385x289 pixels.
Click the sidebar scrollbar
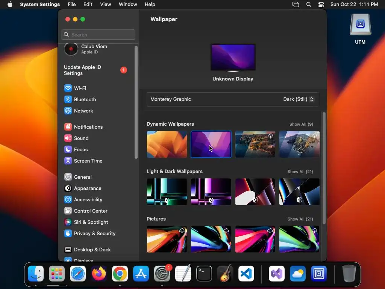(x=136, y=102)
